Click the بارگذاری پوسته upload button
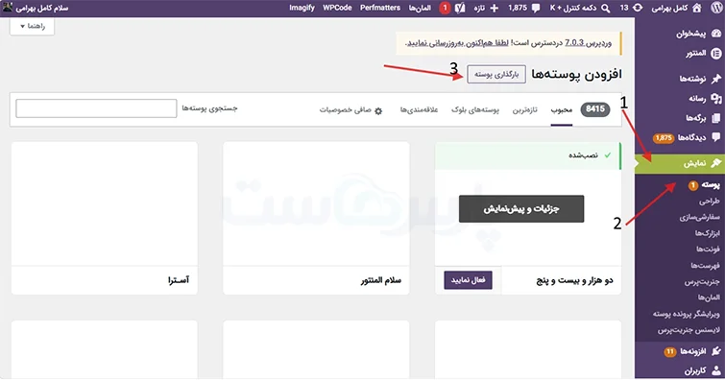725x380 pixels. click(496, 74)
